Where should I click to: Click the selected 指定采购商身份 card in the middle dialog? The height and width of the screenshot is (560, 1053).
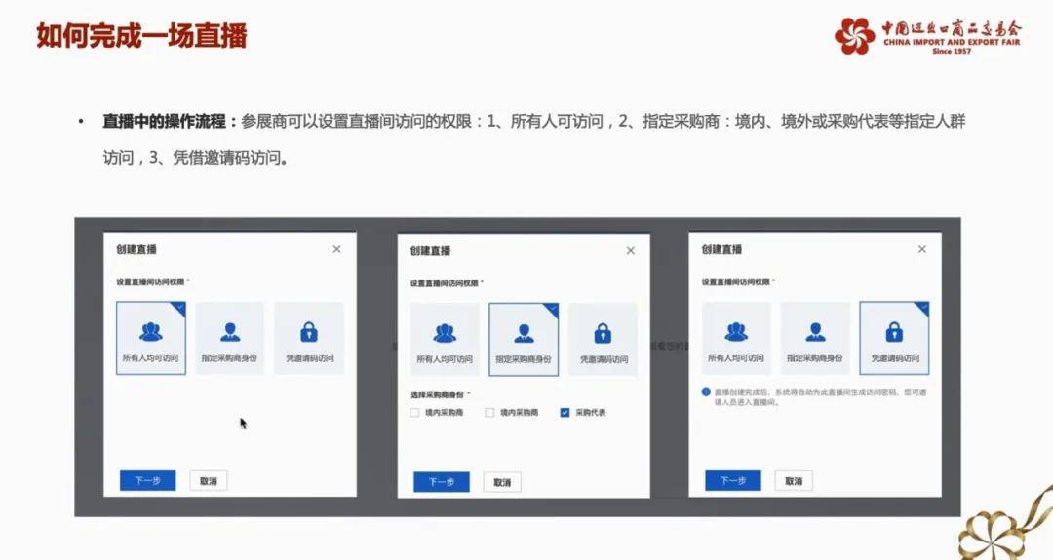click(524, 339)
